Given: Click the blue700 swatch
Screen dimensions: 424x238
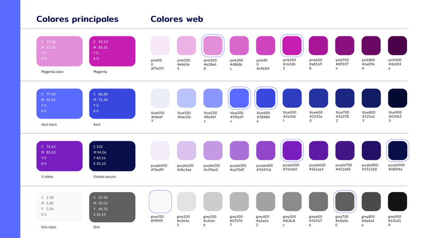Looking at the screenshot, I should tap(344, 98).
